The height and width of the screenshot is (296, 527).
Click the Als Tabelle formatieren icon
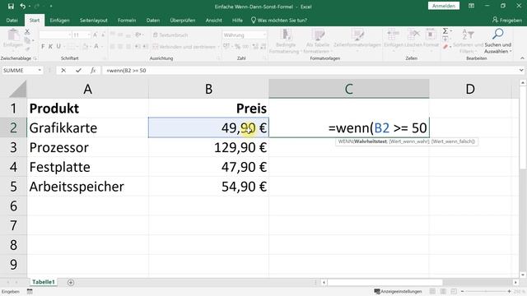tap(318, 35)
